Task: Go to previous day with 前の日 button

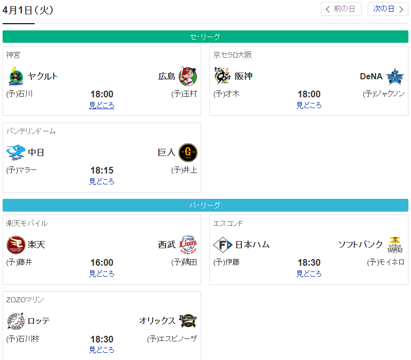Action: pos(341,9)
